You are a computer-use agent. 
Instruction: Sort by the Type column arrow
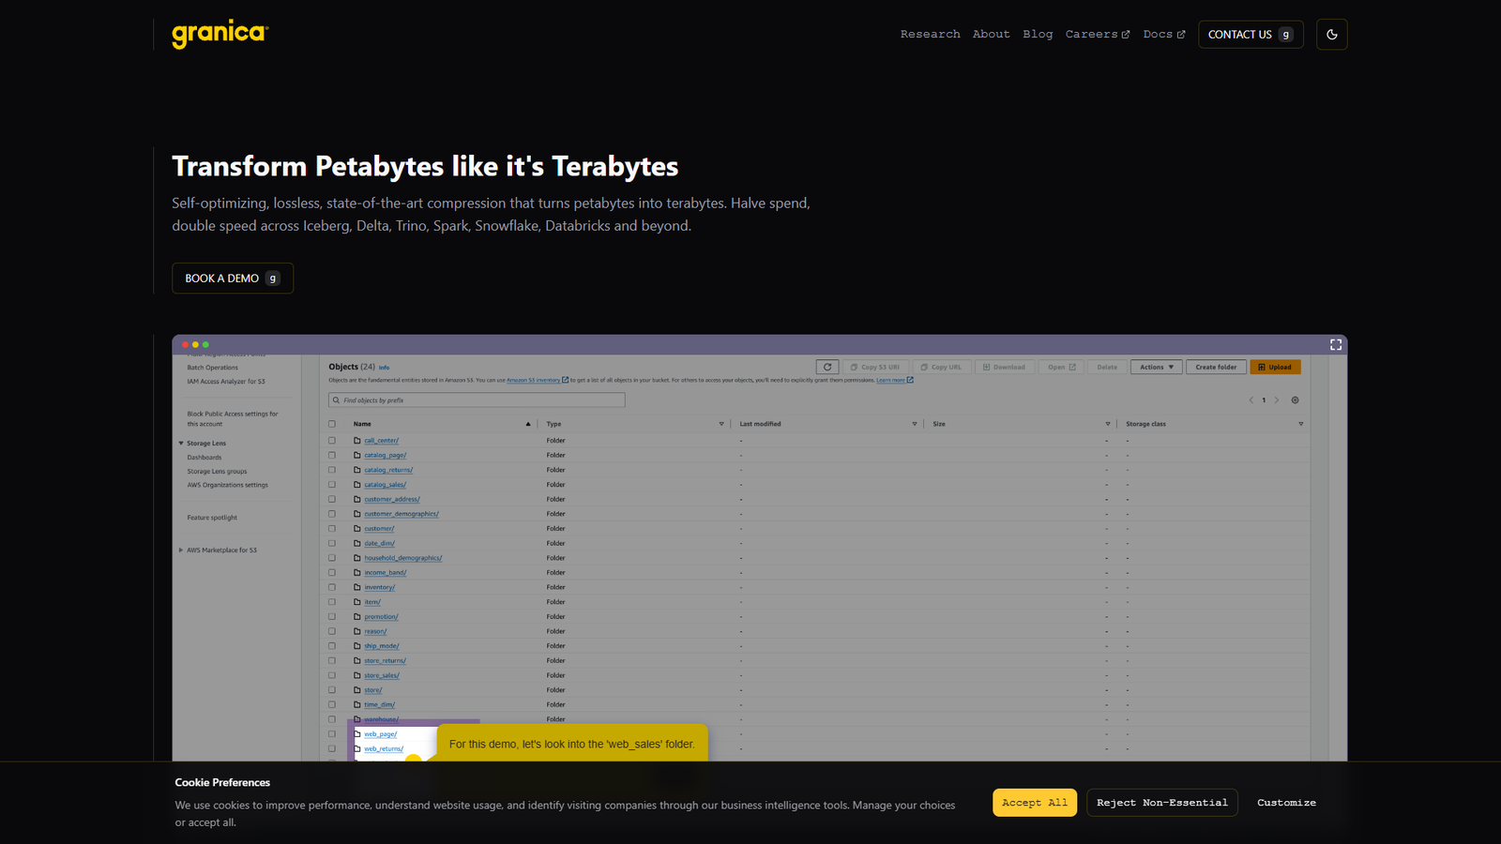721,424
